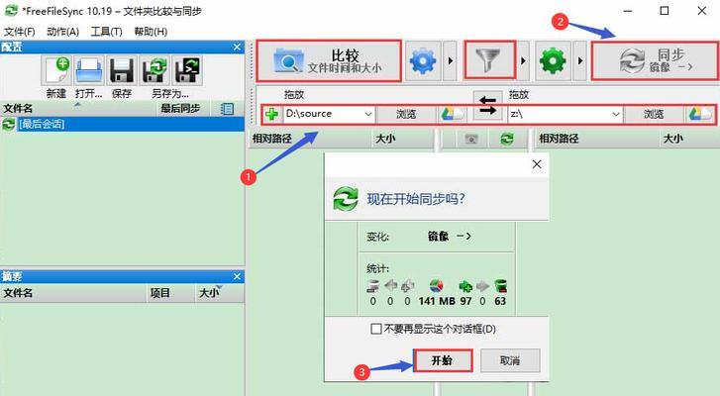Swap sides using the double arrow button

click(x=487, y=105)
